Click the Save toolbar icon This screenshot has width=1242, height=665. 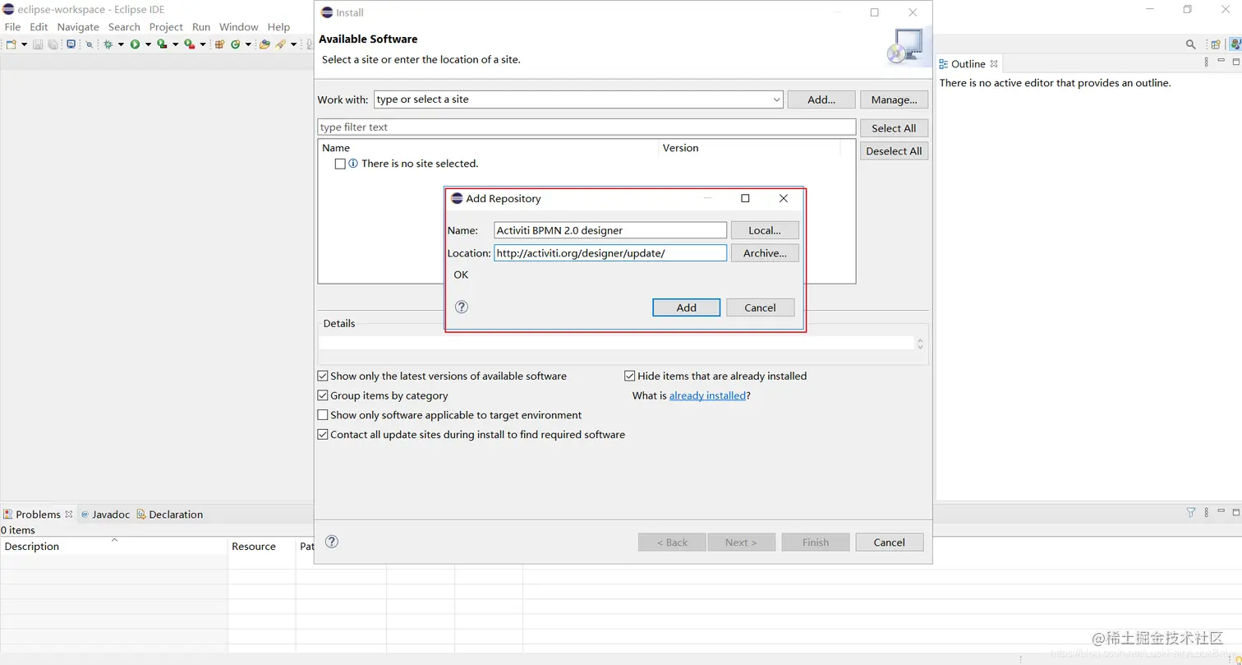(38, 44)
